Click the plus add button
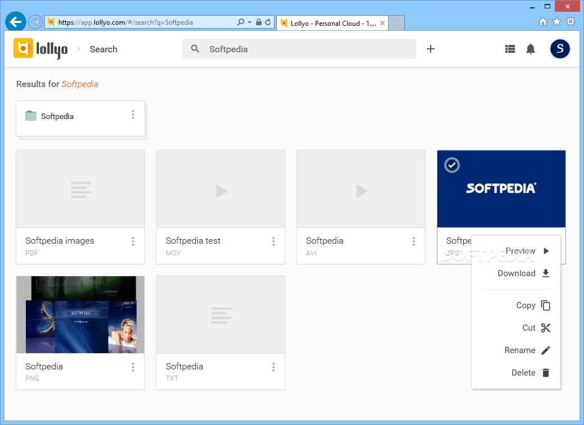Image resolution: width=584 pixels, height=425 pixels. pyautogui.click(x=431, y=49)
